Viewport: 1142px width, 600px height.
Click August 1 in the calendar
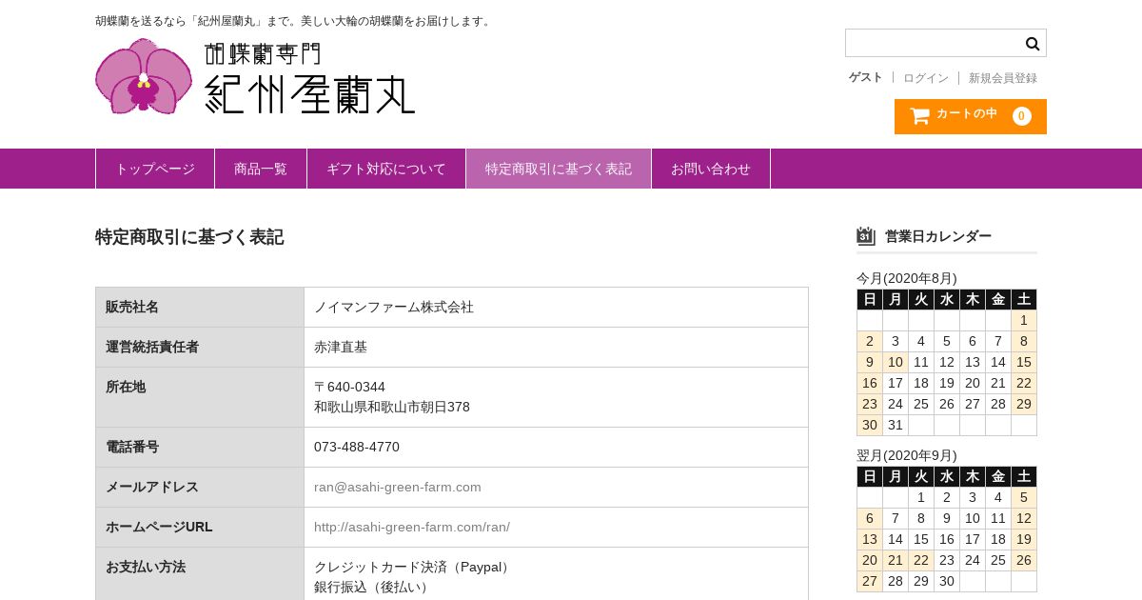click(x=1024, y=320)
